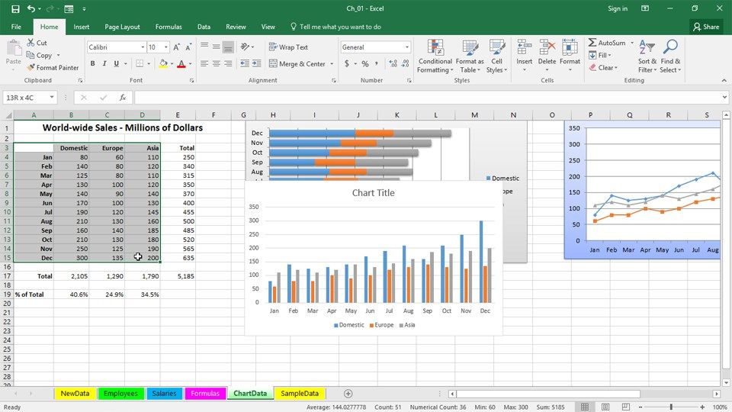Open the font size dropdown

click(x=165, y=47)
